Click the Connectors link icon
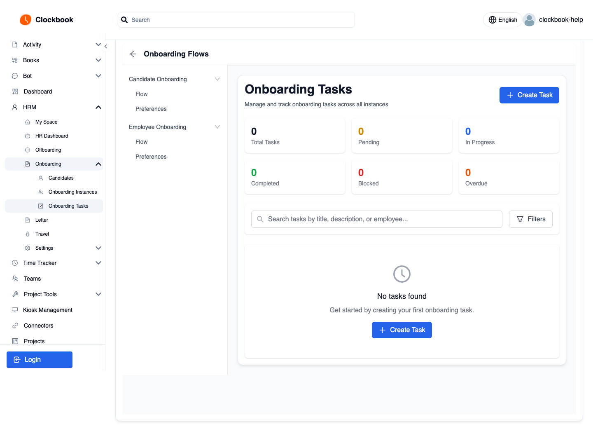This screenshot has height=431, width=593. click(15, 326)
